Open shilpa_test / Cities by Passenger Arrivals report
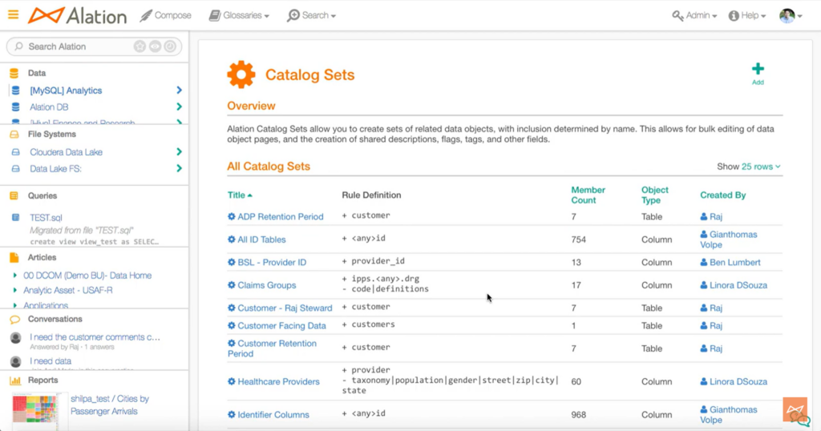 (110, 405)
